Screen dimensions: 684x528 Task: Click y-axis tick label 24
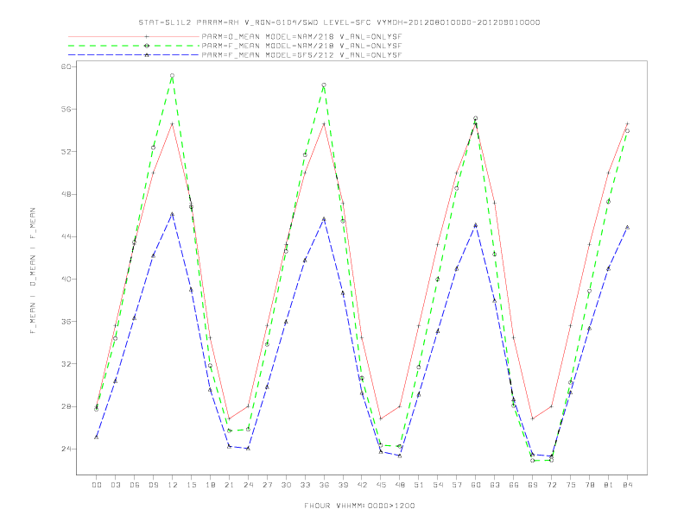coord(66,449)
